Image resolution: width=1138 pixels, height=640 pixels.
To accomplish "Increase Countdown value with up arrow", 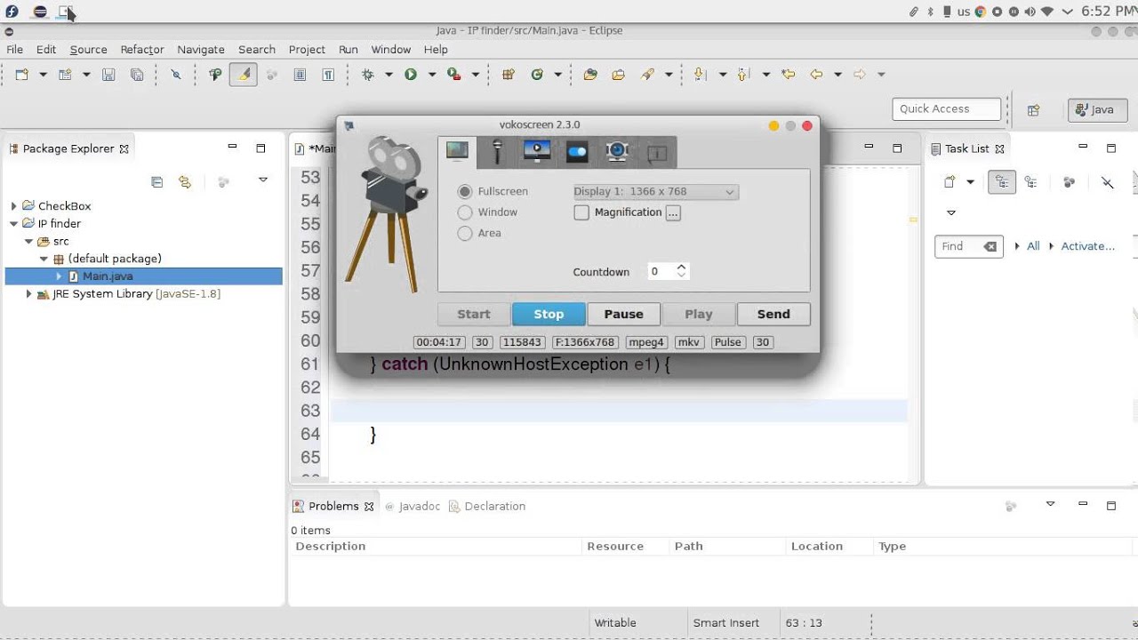I will (681, 267).
